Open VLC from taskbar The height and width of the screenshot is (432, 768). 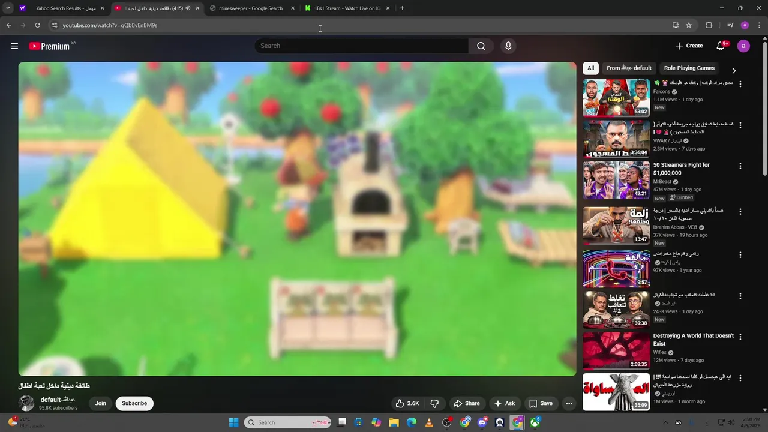point(429,422)
